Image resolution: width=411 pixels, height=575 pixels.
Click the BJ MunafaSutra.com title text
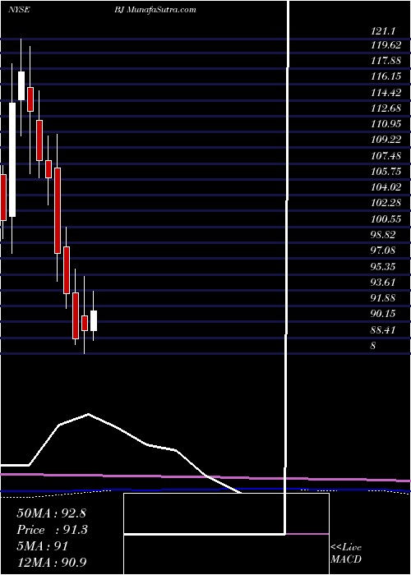pyautogui.click(x=155, y=10)
